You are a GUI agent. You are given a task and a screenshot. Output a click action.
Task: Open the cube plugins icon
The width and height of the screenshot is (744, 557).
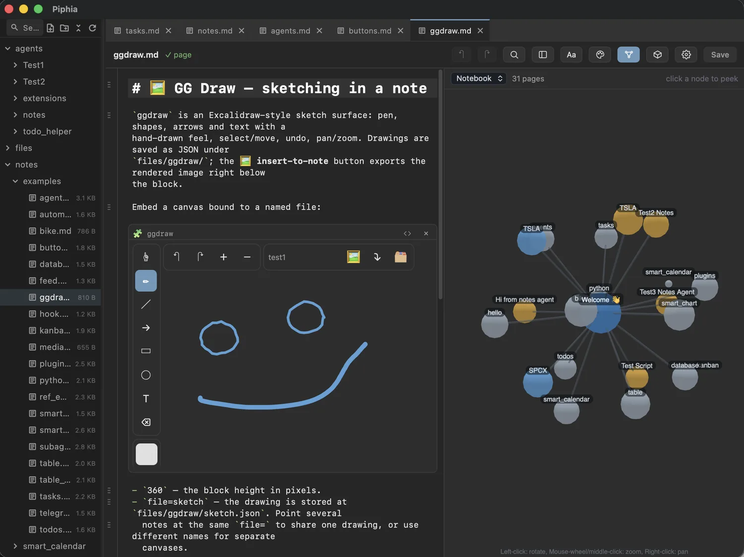[x=657, y=55]
